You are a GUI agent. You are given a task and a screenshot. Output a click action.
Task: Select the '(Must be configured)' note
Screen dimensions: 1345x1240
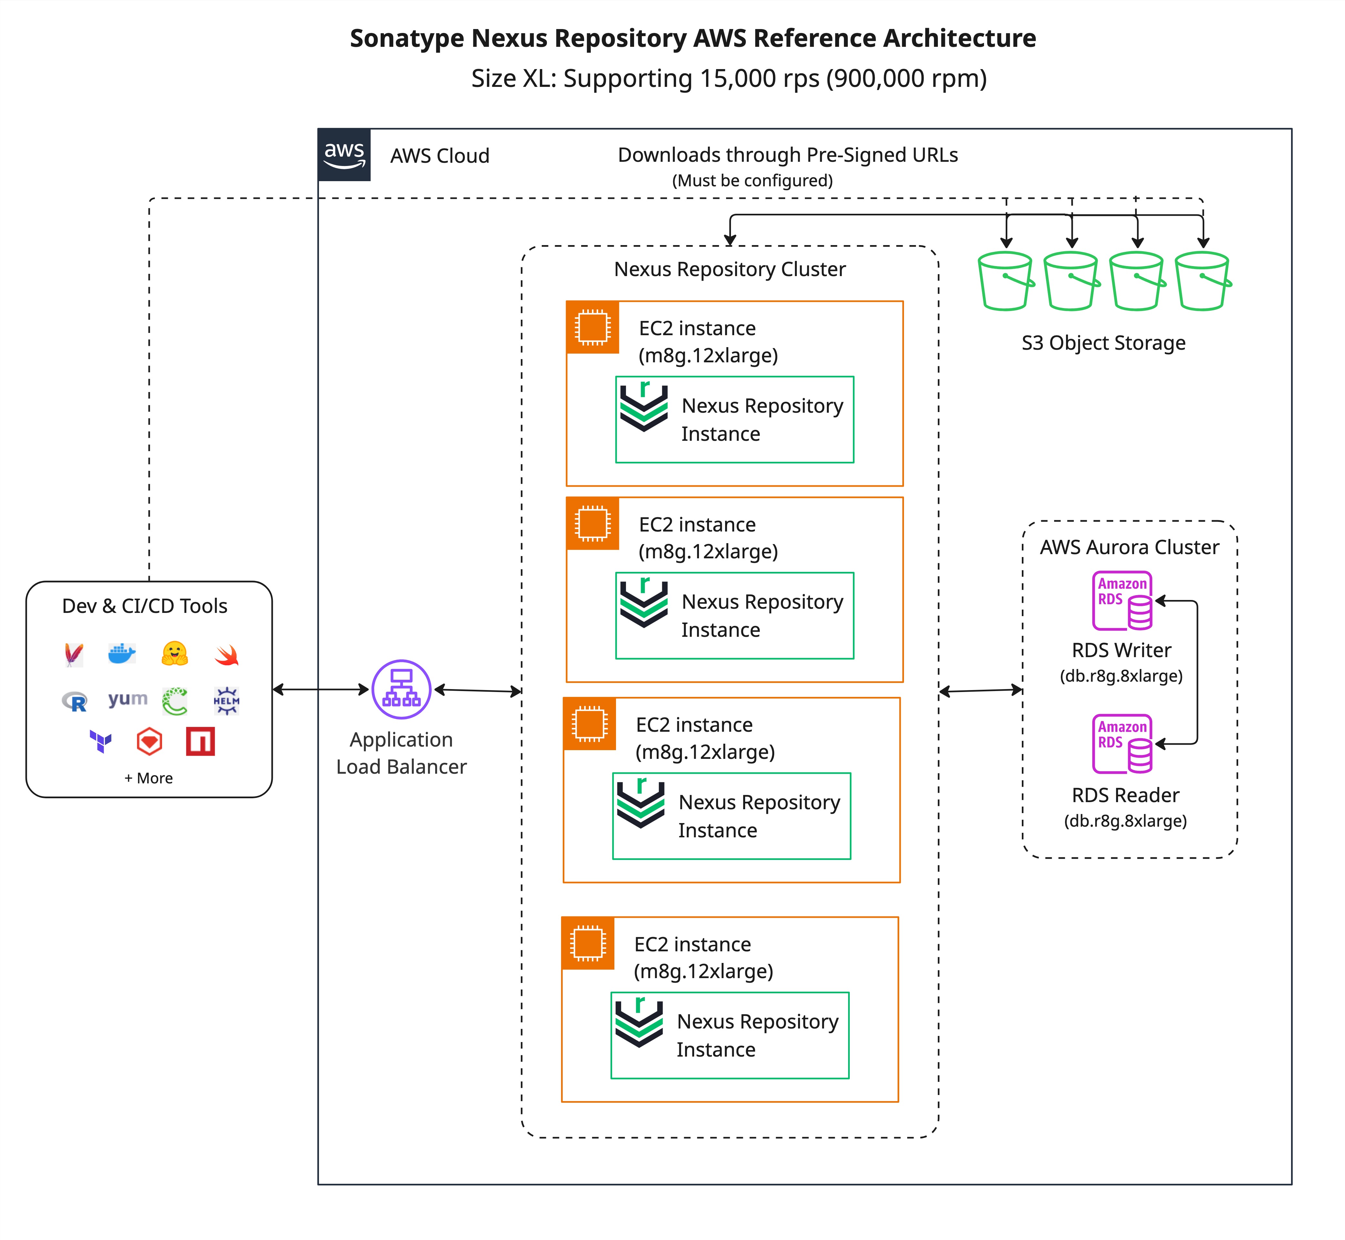click(x=753, y=181)
